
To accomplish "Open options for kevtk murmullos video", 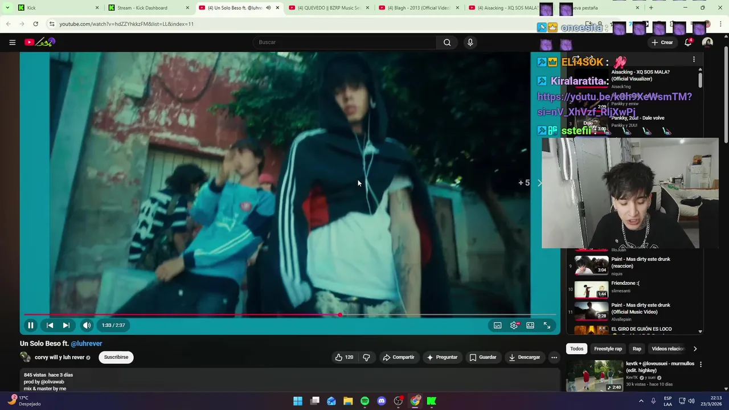I will click(x=701, y=364).
